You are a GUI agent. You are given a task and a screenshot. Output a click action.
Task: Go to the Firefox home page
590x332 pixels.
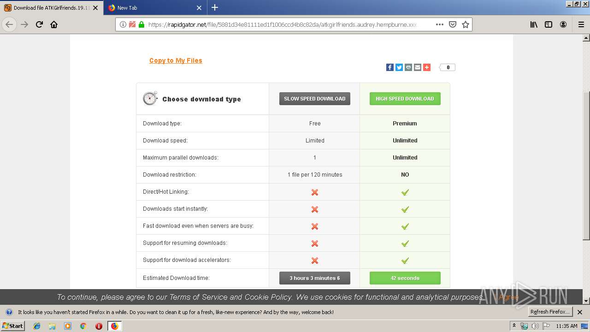tap(54, 24)
